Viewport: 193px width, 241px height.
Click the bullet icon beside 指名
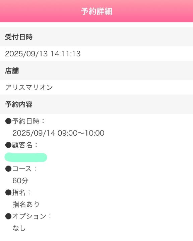point(8,192)
